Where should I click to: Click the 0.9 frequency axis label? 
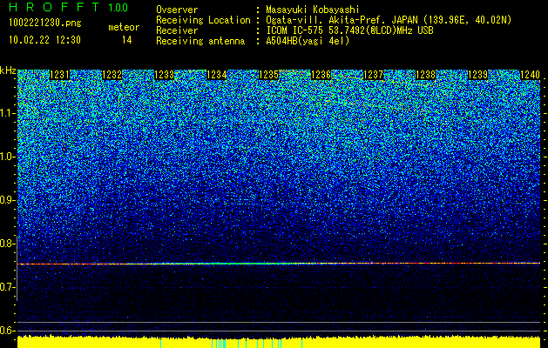coord(7,200)
